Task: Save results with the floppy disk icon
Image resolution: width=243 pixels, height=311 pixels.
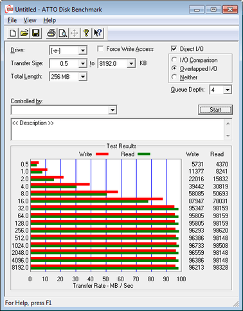Action: 36,33
